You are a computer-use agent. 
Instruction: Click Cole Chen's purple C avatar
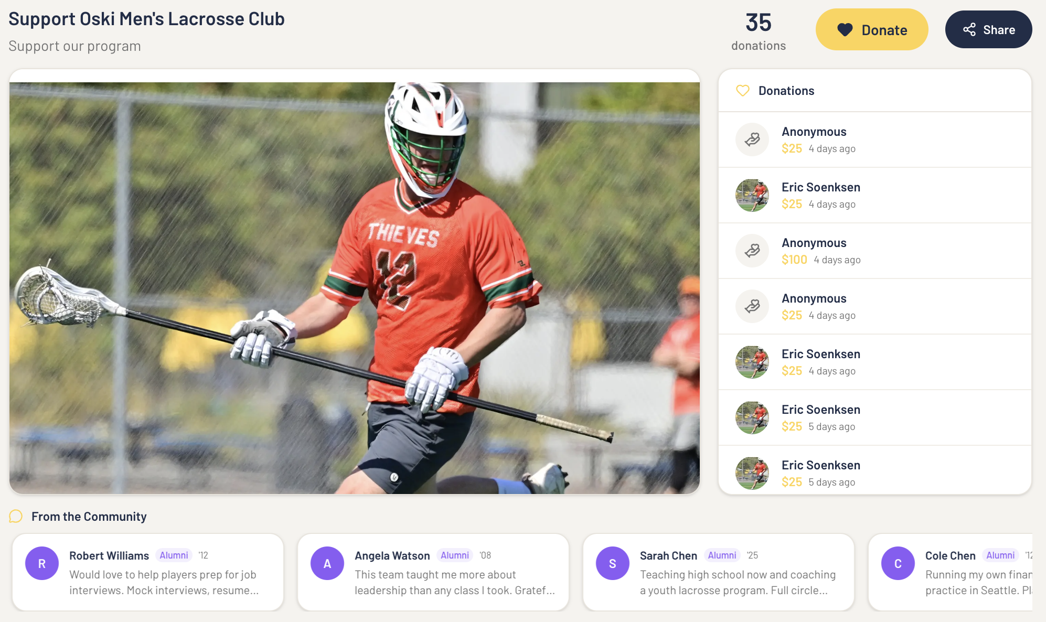click(x=898, y=563)
